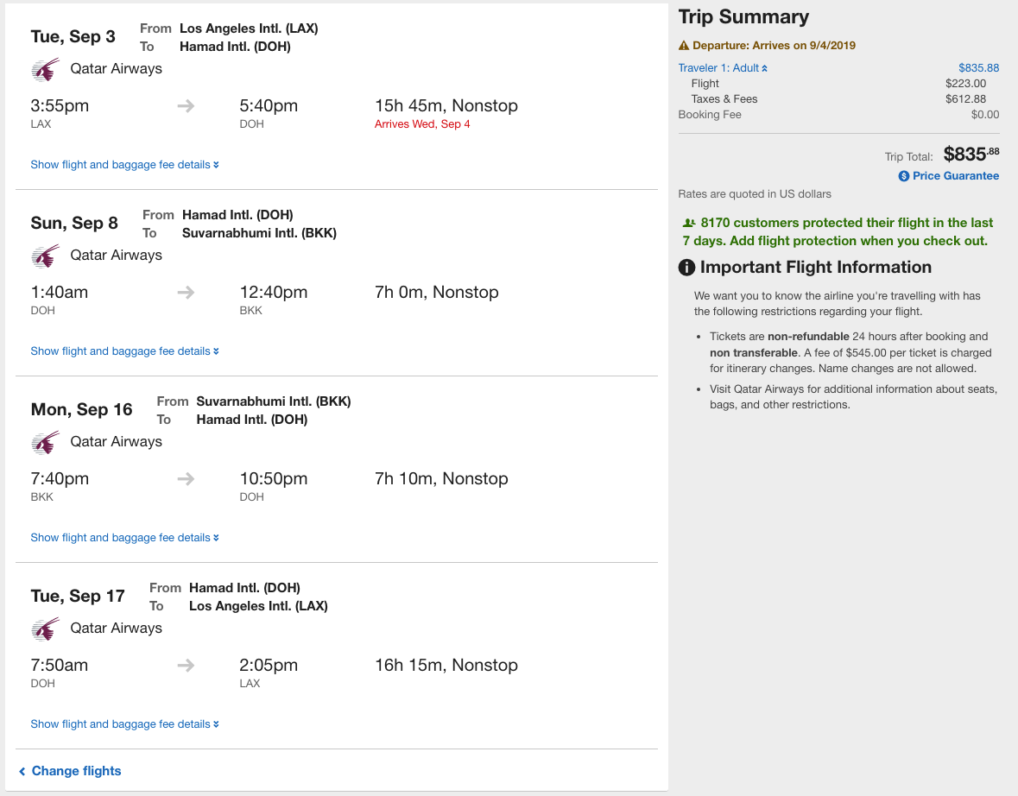Click the arrow between 3:55pm and 5:40pm

tap(186, 106)
